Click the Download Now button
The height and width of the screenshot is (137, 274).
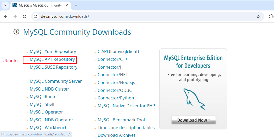(x=194, y=120)
